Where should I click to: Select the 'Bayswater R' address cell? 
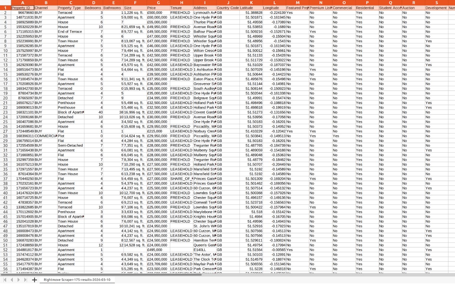[204, 65]
